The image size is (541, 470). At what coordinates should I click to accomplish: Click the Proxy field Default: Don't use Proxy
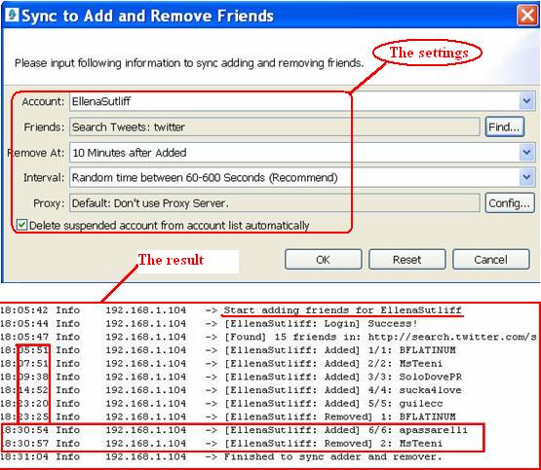275,203
